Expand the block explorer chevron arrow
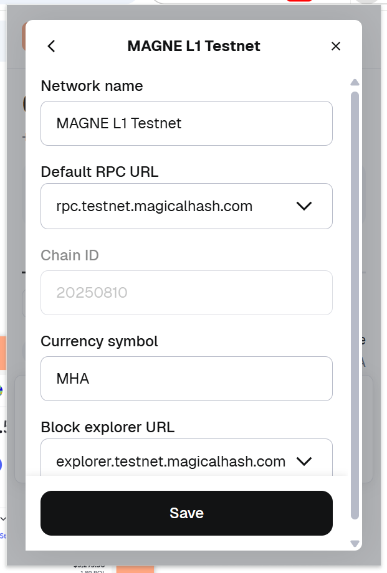Screen dimensions: 387x573 tap(304, 462)
